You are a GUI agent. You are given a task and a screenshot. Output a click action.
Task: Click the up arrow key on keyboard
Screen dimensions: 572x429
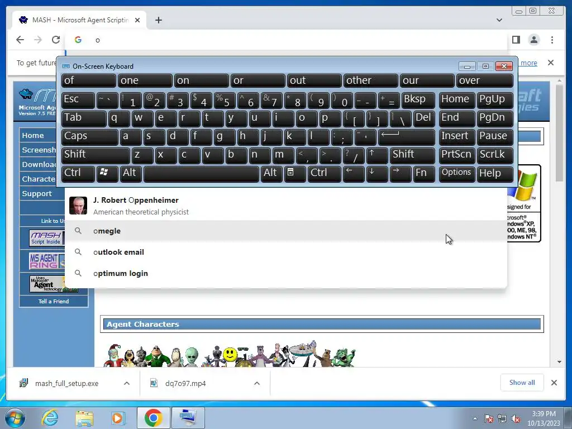pos(377,155)
